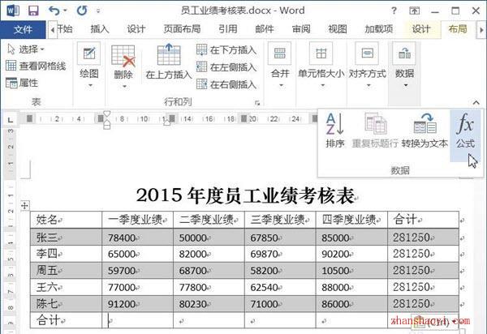Select the 一季度业绩 header cell

point(137,220)
